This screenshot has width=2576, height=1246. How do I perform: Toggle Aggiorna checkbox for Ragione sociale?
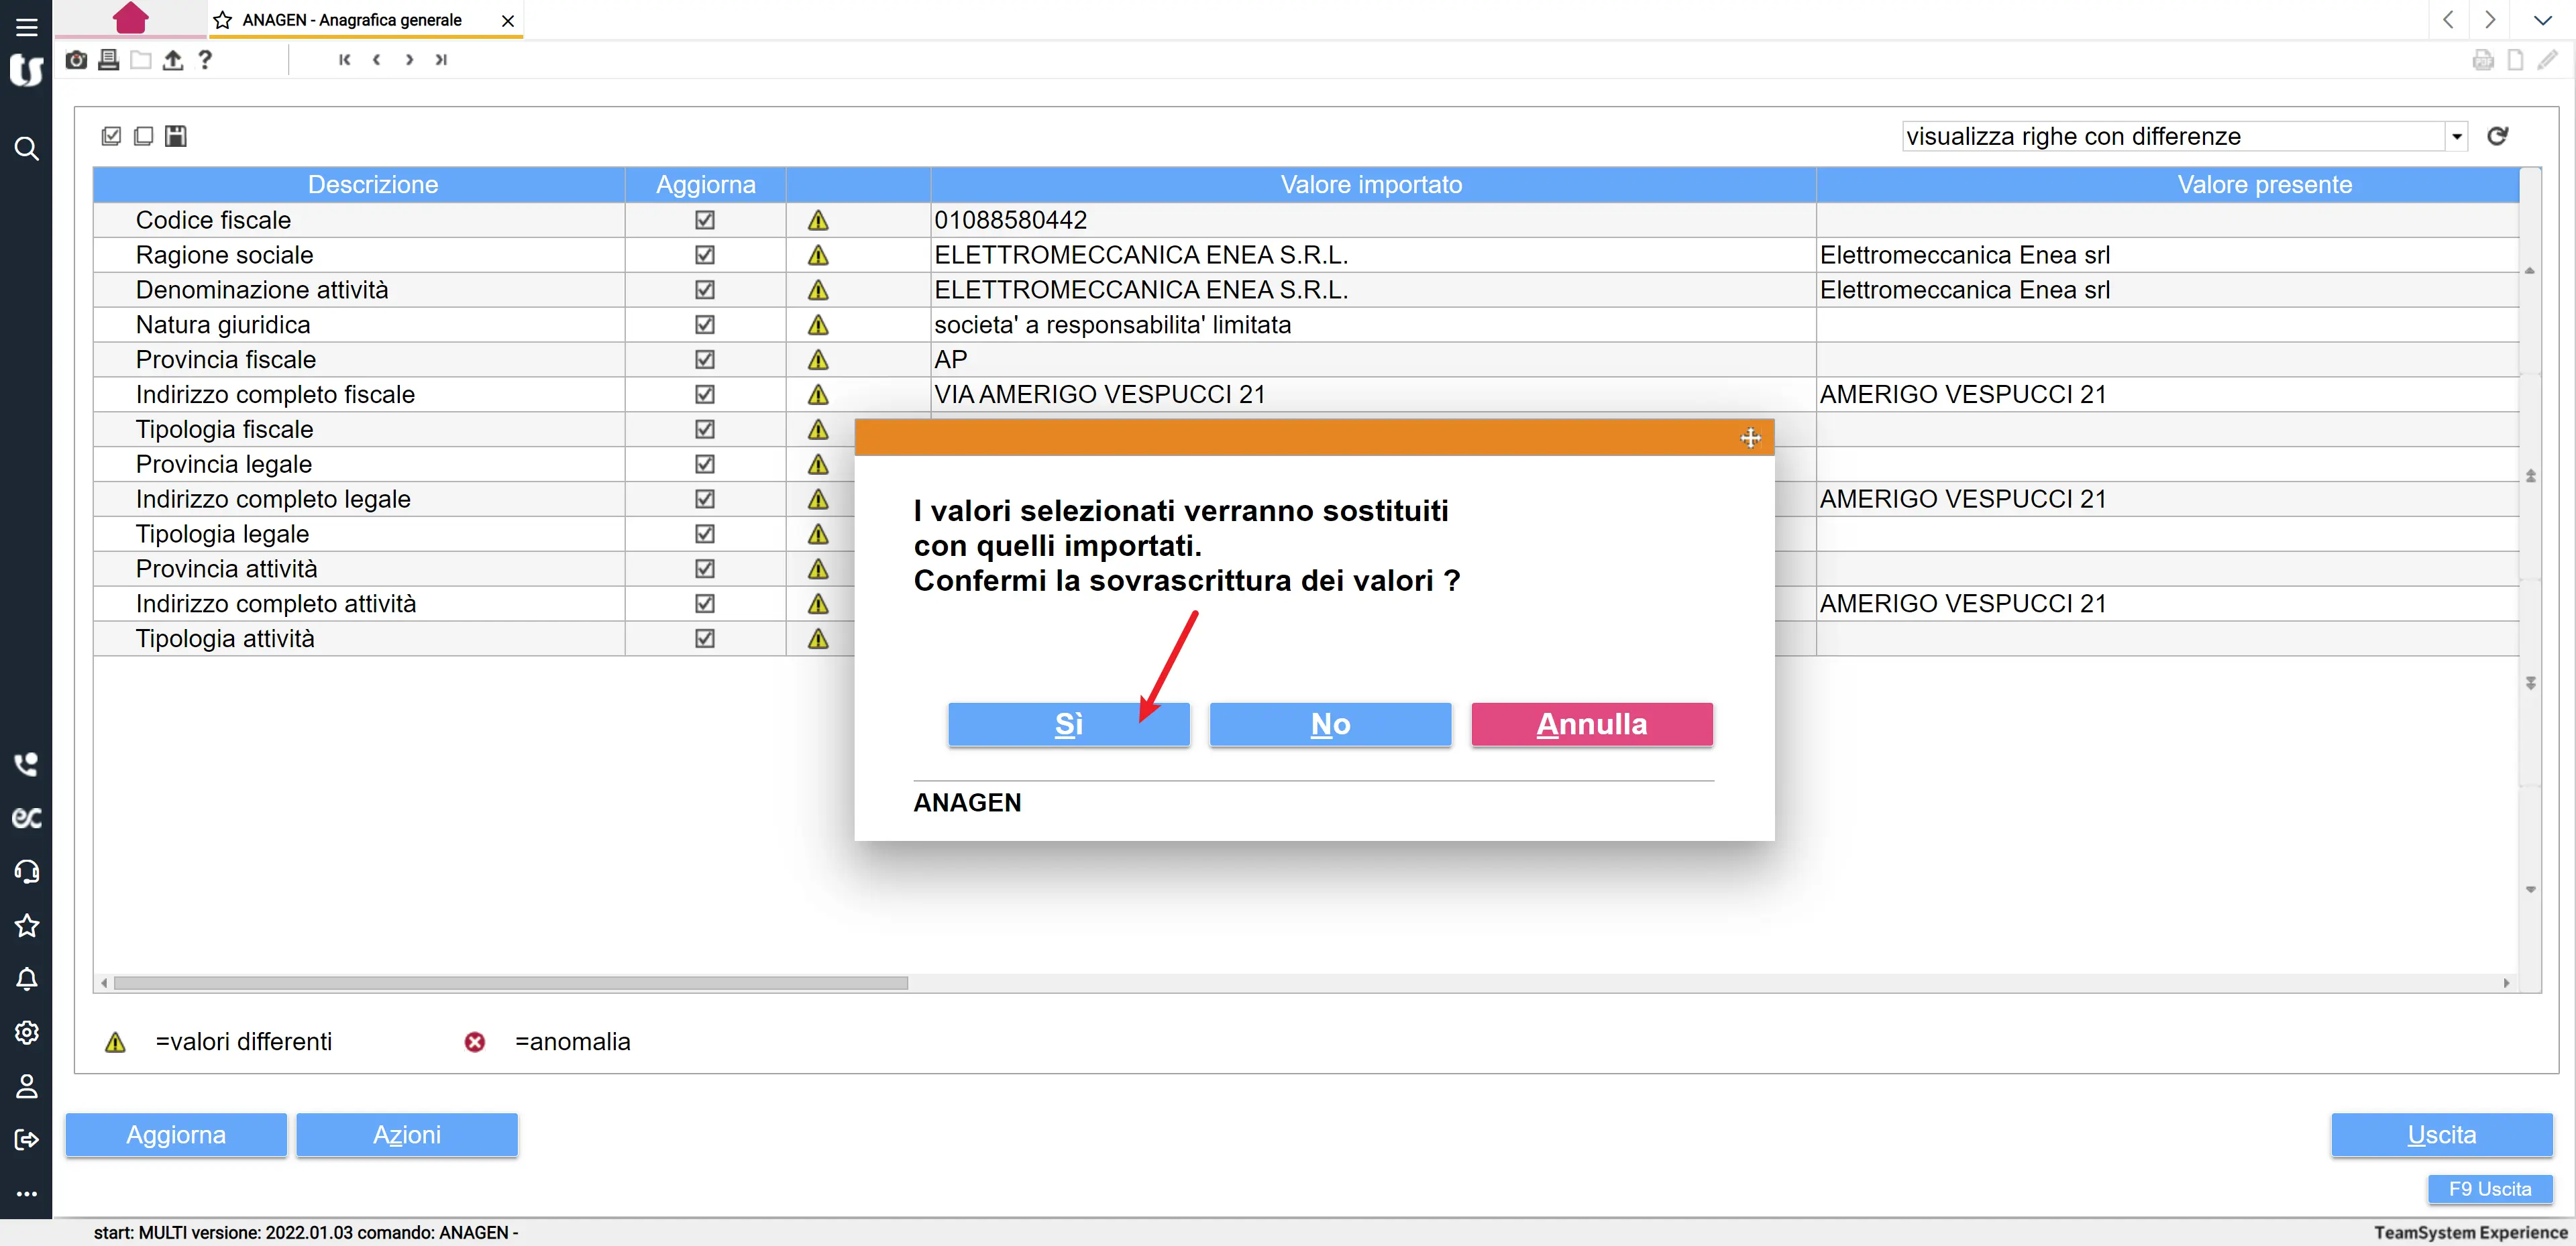[705, 255]
